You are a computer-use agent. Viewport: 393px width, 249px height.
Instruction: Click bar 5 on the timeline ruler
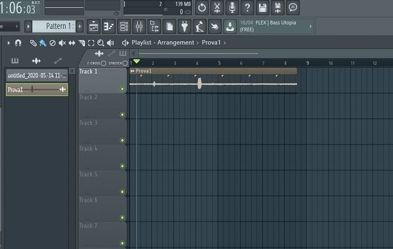pos(219,63)
